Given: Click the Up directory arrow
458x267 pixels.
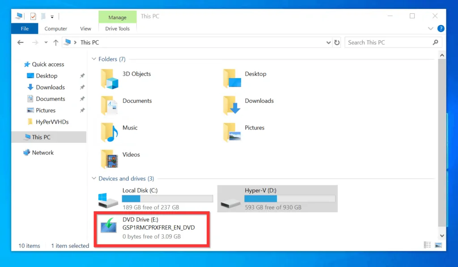Looking at the screenshot, I should tap(55, 42).
